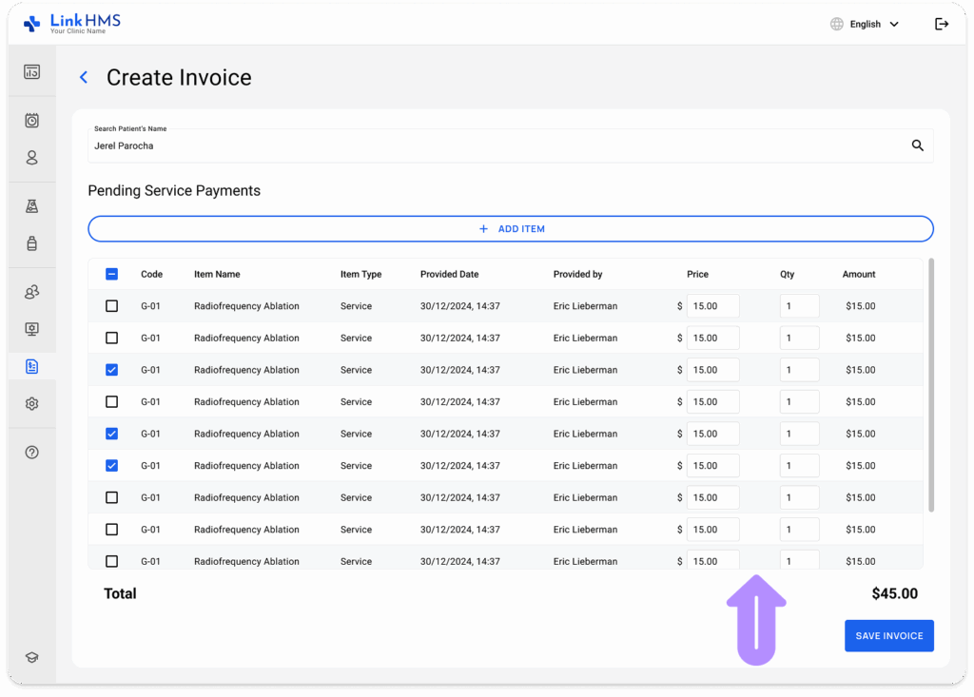This screenshot has width=974, height=697.
Task: Uncheck the third row's checked checkbox
Action: [x=112, y=370]
